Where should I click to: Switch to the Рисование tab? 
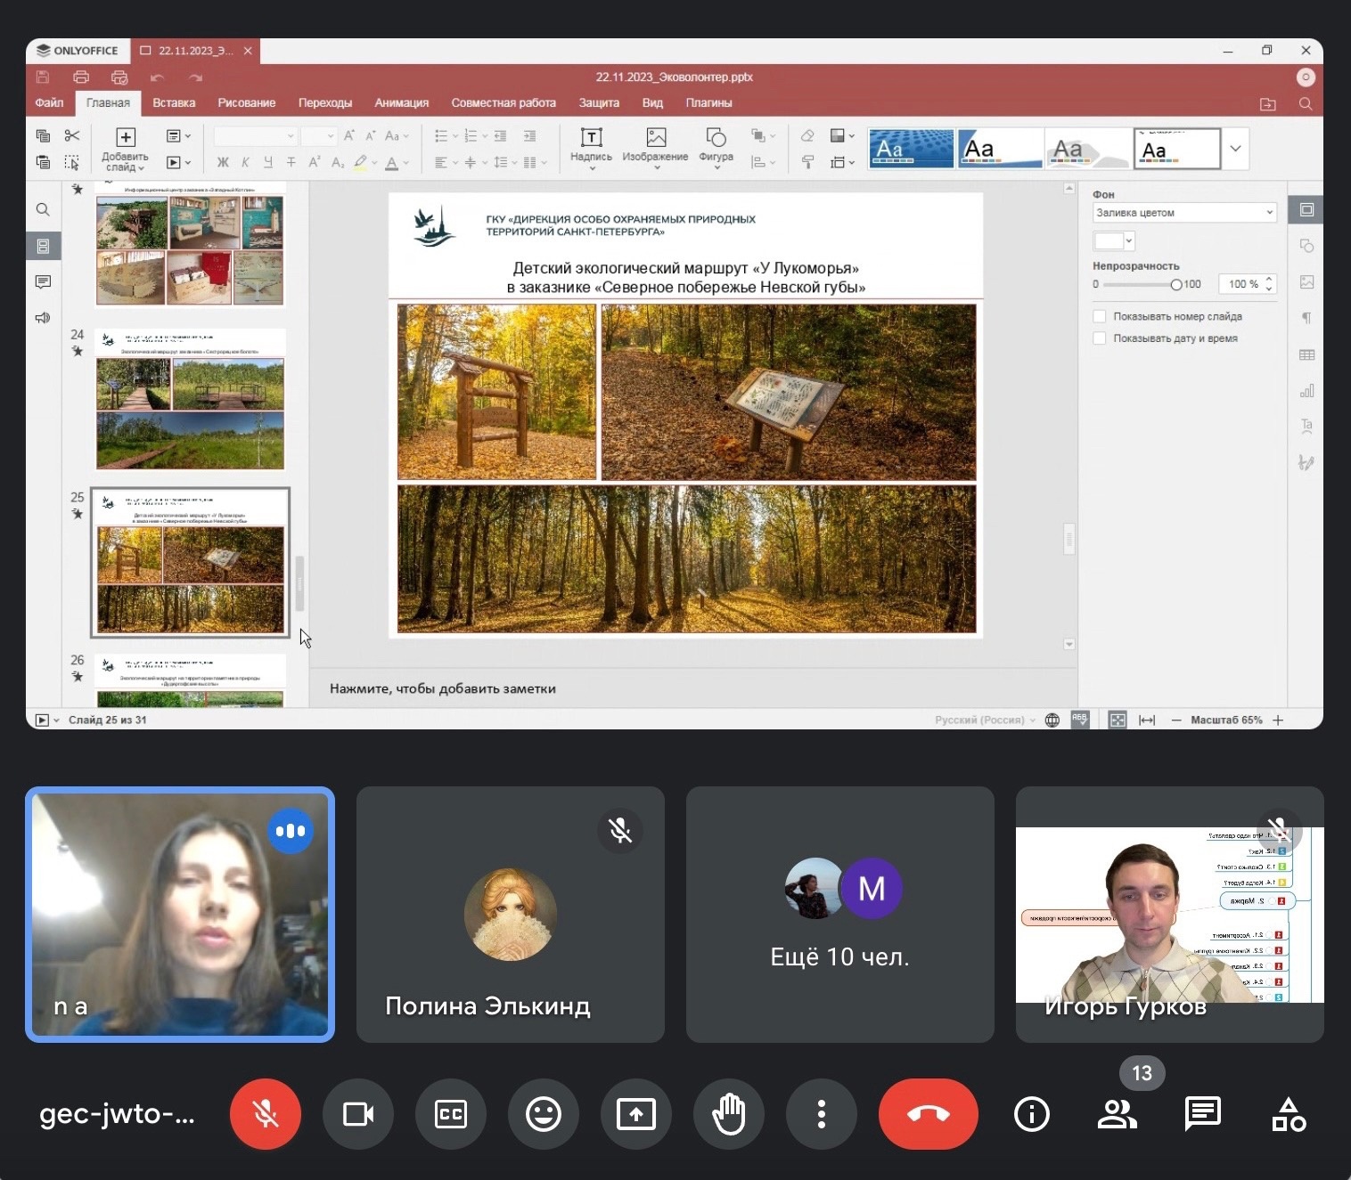pos(247,103)
